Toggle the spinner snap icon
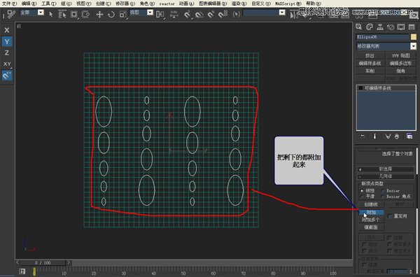The height and width of the screenshot is (277, 420). pyautogui.click(x=223, y=14)
